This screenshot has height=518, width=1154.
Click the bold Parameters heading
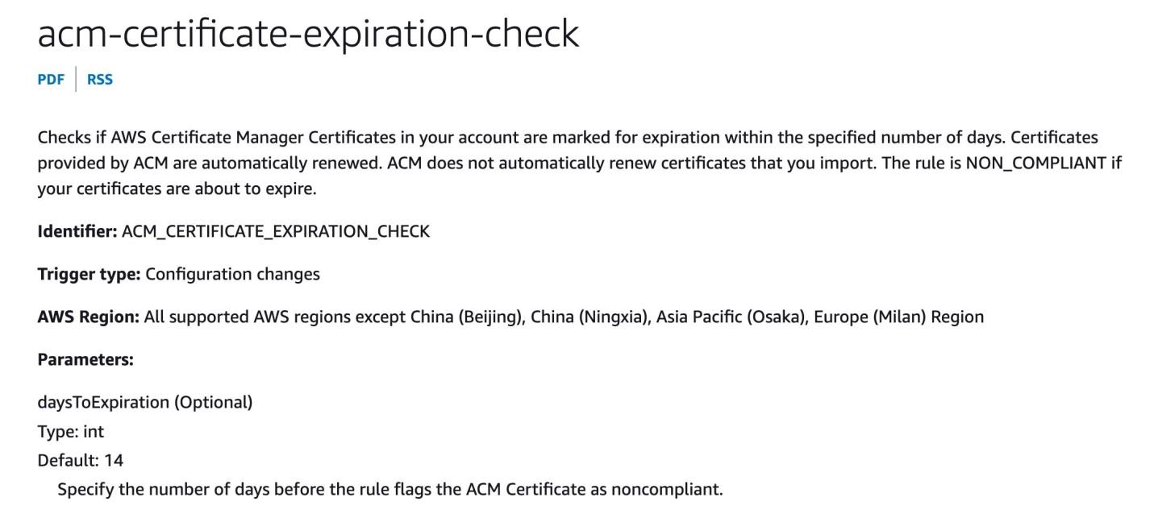pyautogui.click(x=85, y=359)
